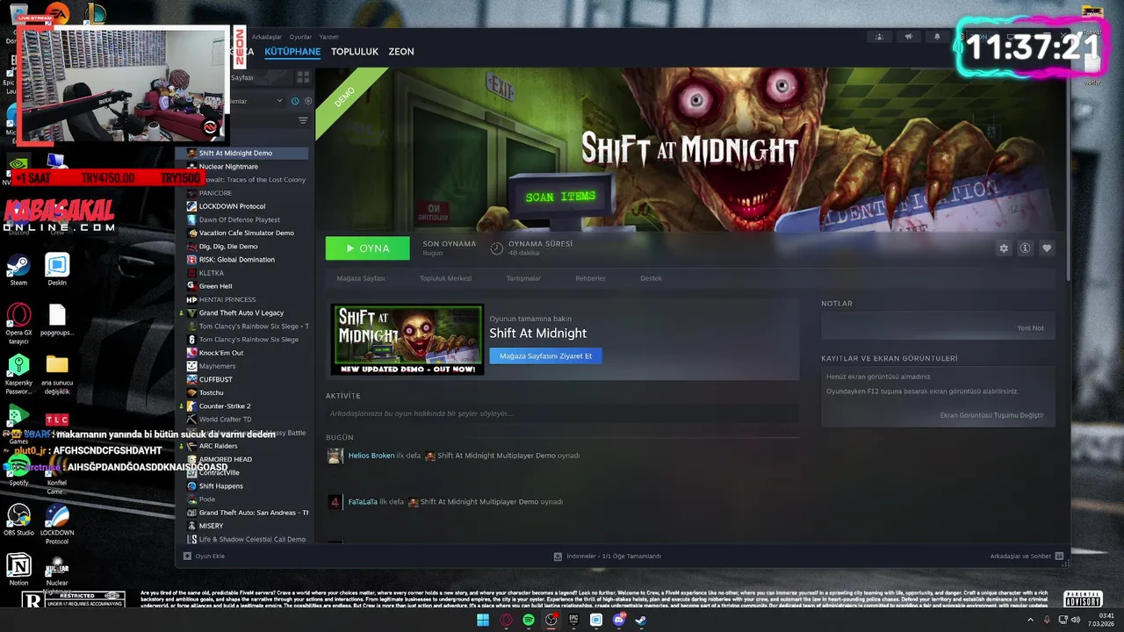Expand the library collection dropdown

point(280,101)
